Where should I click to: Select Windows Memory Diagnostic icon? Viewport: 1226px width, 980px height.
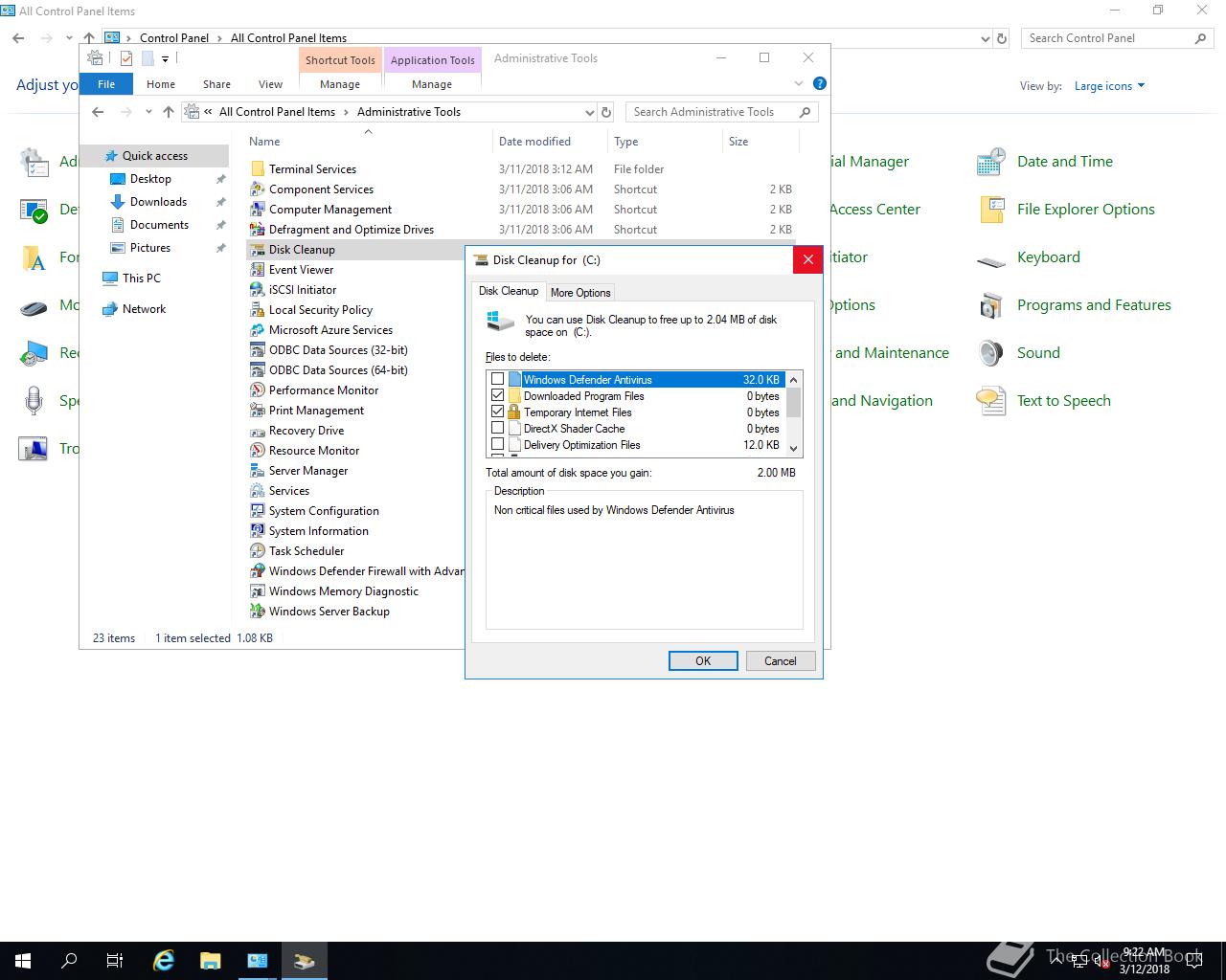click(x=257, y=591)
